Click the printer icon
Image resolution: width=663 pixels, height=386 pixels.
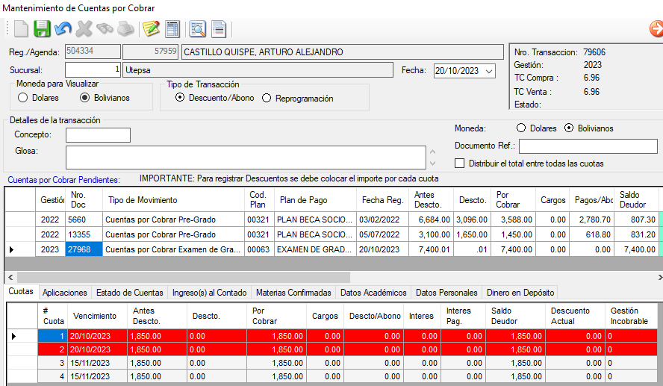125,29
